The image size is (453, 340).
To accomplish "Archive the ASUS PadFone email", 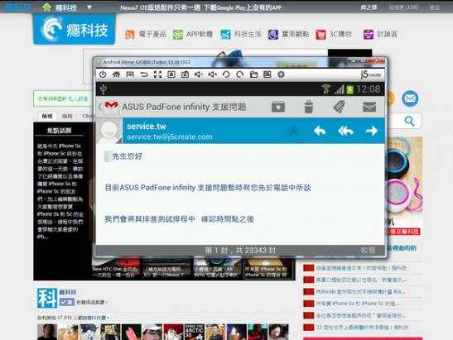I will pos(278,107).
